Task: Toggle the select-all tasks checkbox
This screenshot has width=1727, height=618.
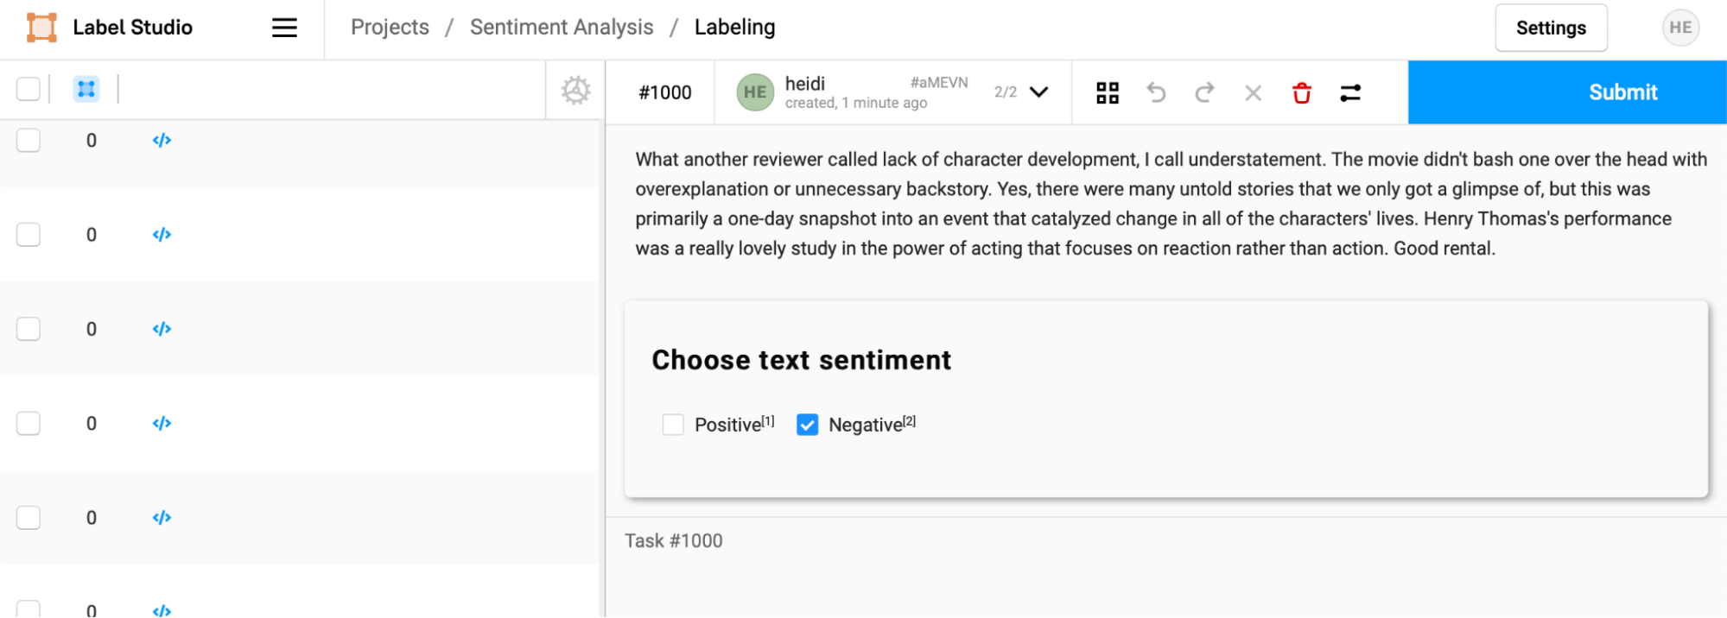Action: coord(29,89)
